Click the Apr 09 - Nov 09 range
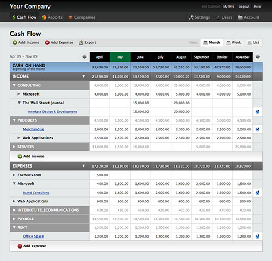 pyautogui.click(x=23, y=56)
